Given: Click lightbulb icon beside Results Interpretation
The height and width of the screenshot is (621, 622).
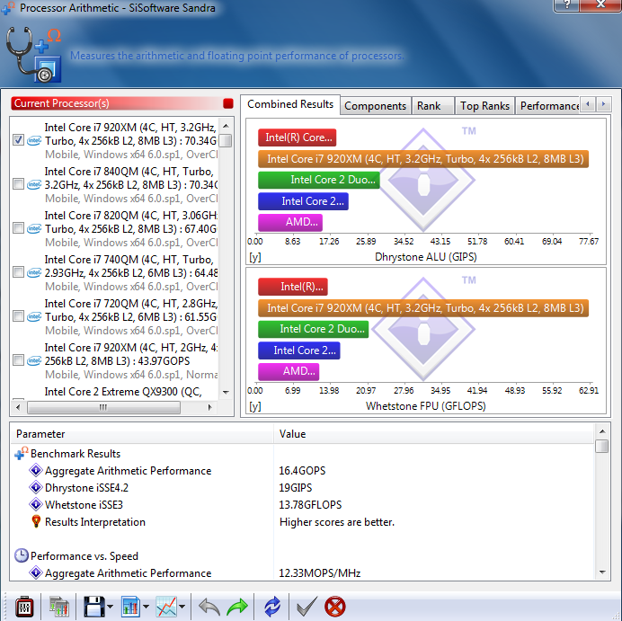Looking at the screenshot, I should coord(36,521).
